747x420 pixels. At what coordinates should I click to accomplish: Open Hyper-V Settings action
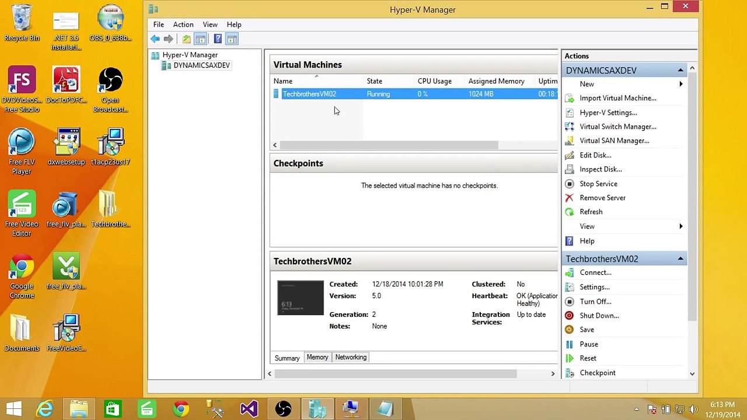pyautogui.click(x=608, y=113)
